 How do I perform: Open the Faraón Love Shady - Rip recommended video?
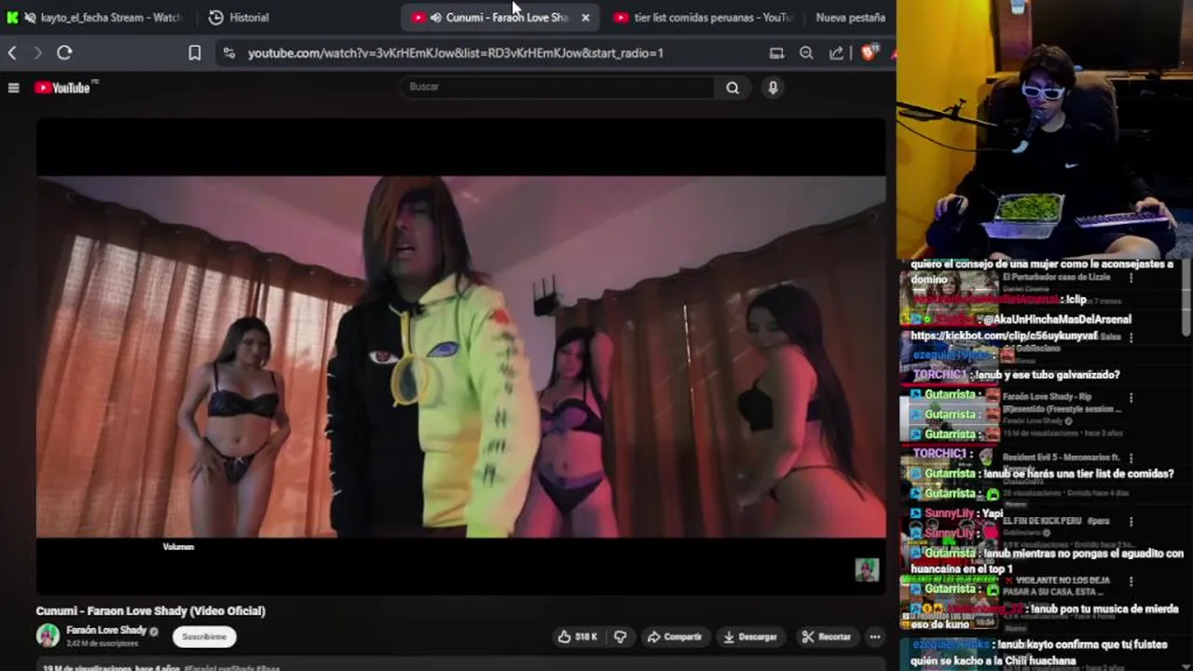click(x=1062, y=402)
